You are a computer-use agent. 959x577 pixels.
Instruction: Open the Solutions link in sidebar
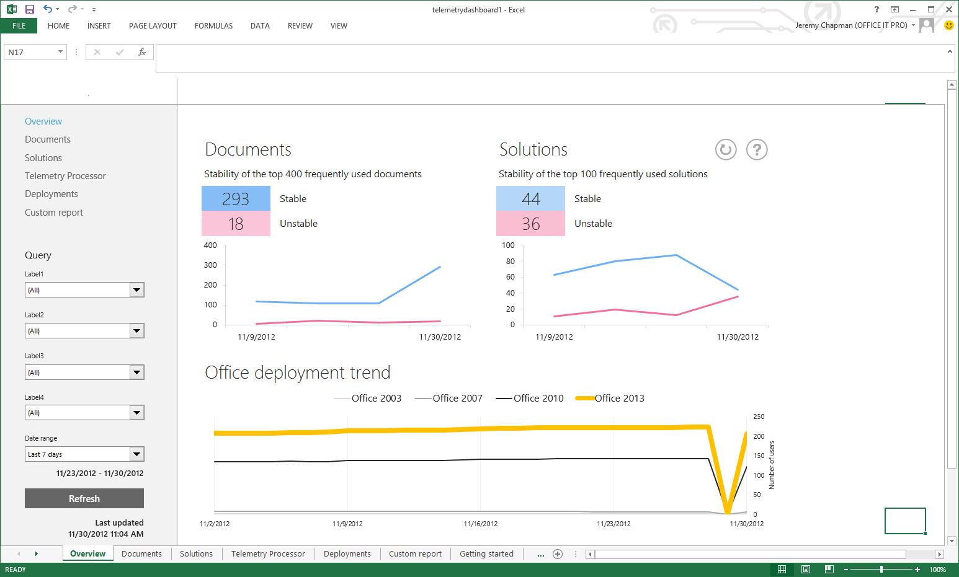(43, 158)
